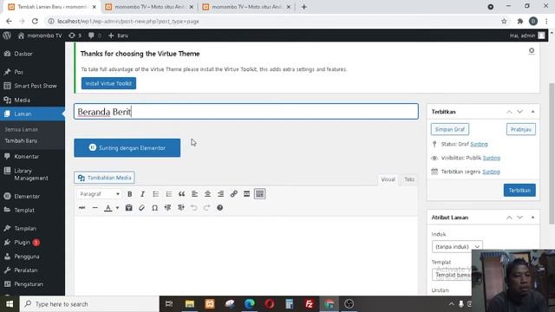This screenshot has width=555, height=312.
Task: Click the Windows taskbar search box
Action: pos(89,304)
